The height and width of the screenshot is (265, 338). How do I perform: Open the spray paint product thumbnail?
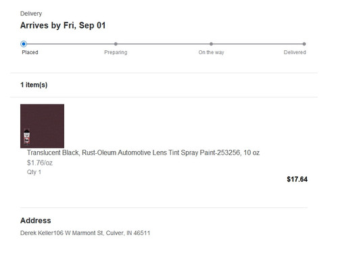(42, 126)
